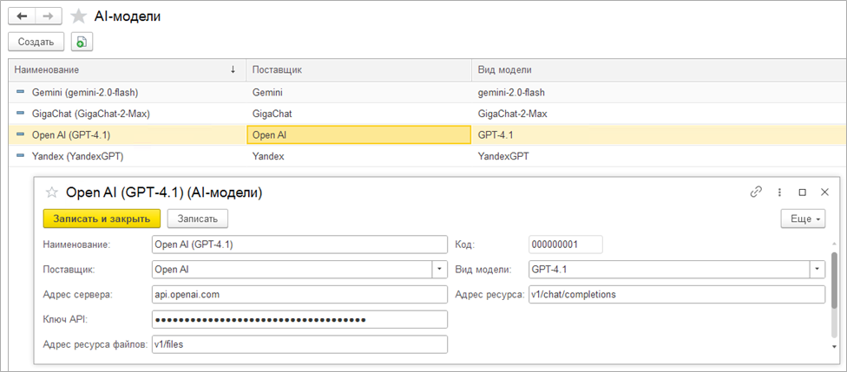
Task: Click the highlighted Open AI supplier cell
Action: point(358,135)
